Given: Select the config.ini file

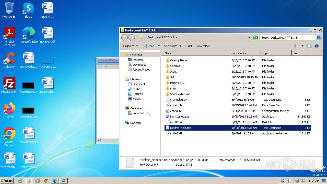Looking at the screenshot, I should pos(176,111).
